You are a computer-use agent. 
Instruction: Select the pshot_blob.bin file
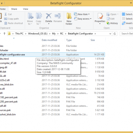(x=8, y=114)
